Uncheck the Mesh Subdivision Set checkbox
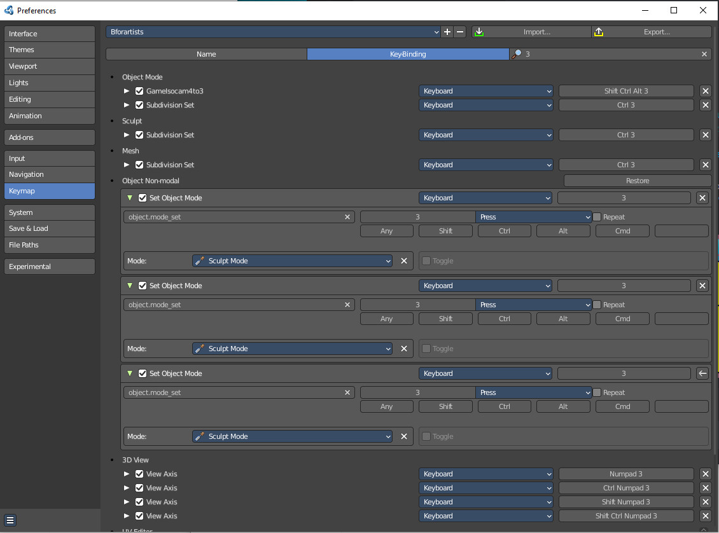The width and height of the screenshot is (719, 533). point(139,165)
